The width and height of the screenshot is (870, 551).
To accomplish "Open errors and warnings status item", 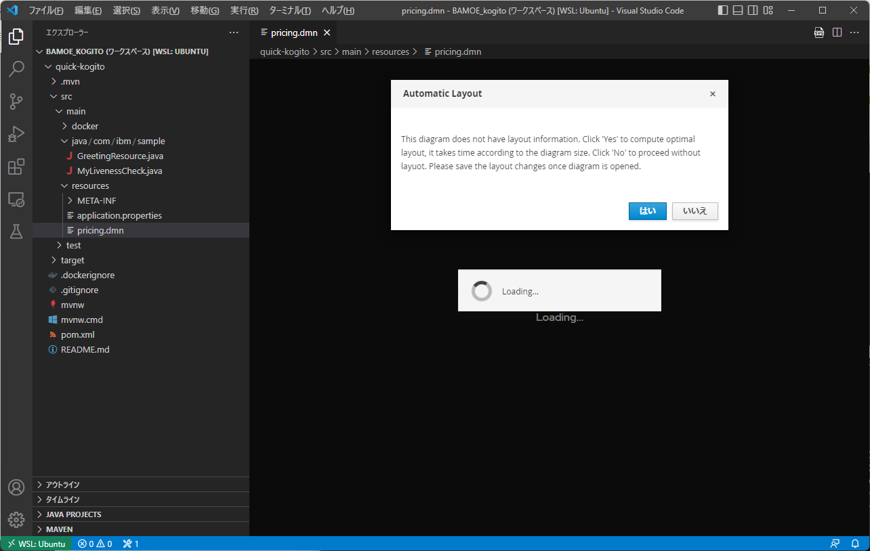I will point(95,544).
